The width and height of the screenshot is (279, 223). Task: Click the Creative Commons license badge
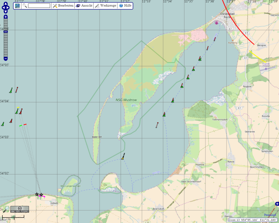click(x=20, y=209)
